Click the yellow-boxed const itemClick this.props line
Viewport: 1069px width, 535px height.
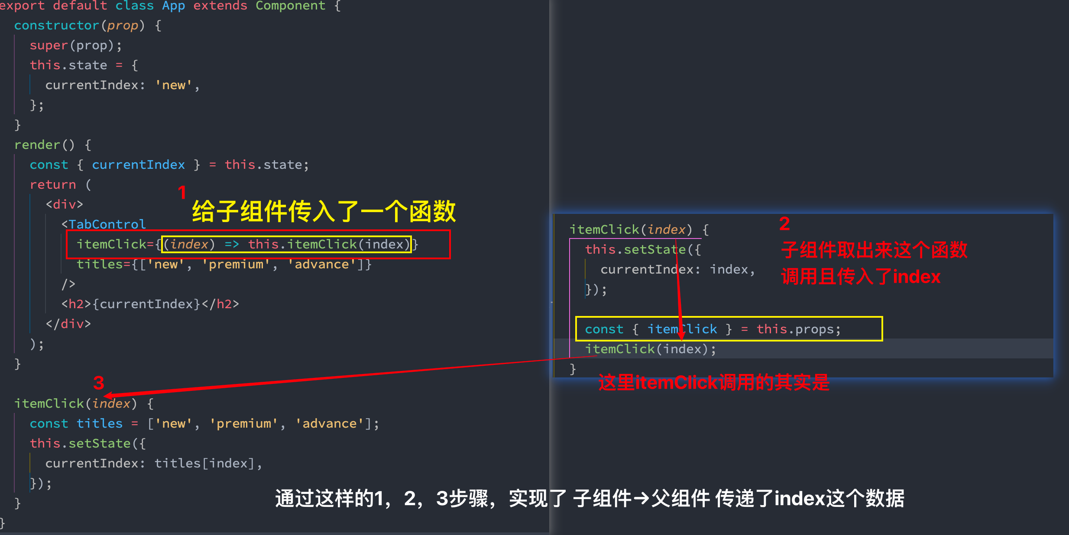coord(713,329)
